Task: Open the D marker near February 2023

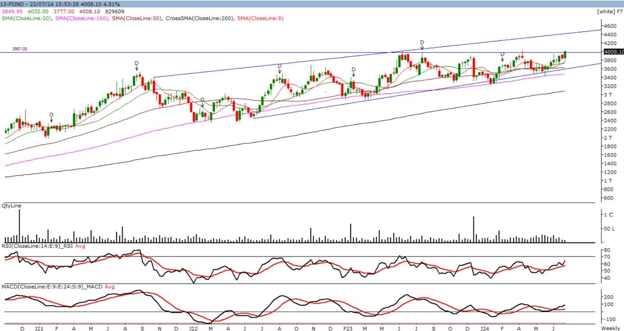Action: pos(353,70)
